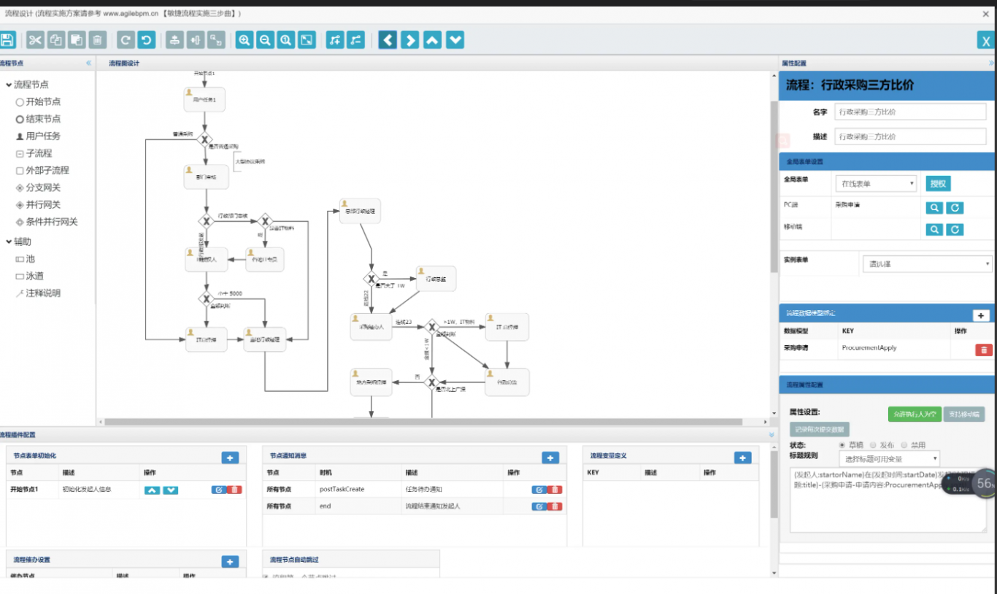This screenshot has width=997, height=594.
Task: Add a new 节点表单初始化 entry
Action: click(x=230, y=458)
